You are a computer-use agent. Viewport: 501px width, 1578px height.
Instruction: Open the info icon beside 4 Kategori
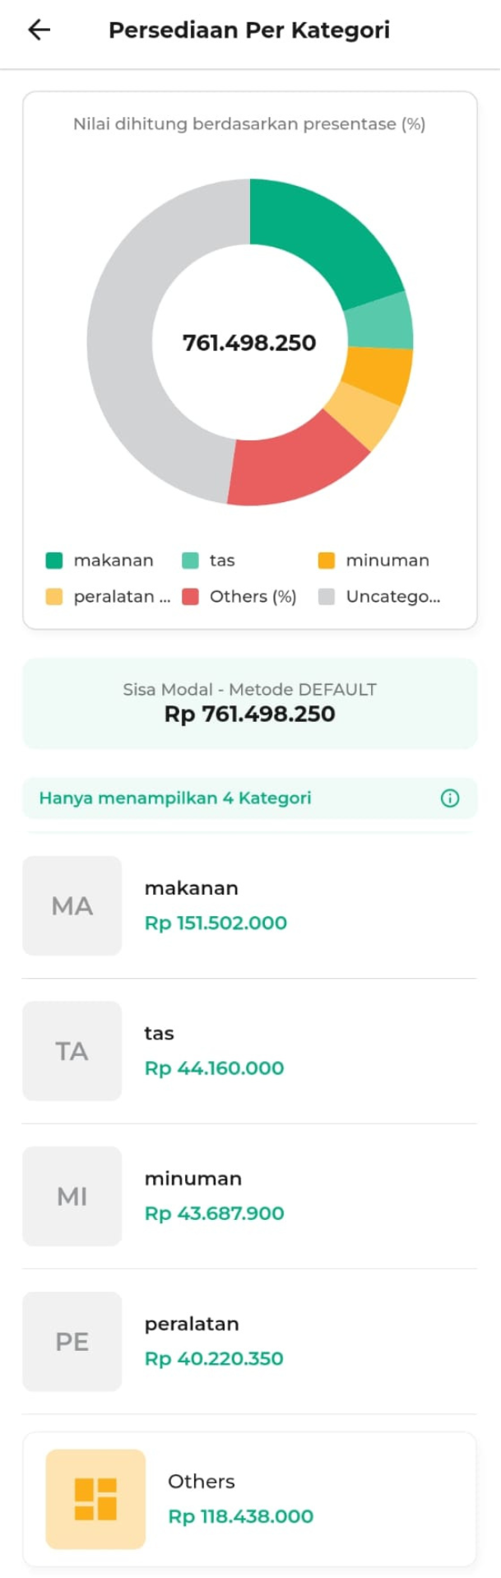pos(449,798)
